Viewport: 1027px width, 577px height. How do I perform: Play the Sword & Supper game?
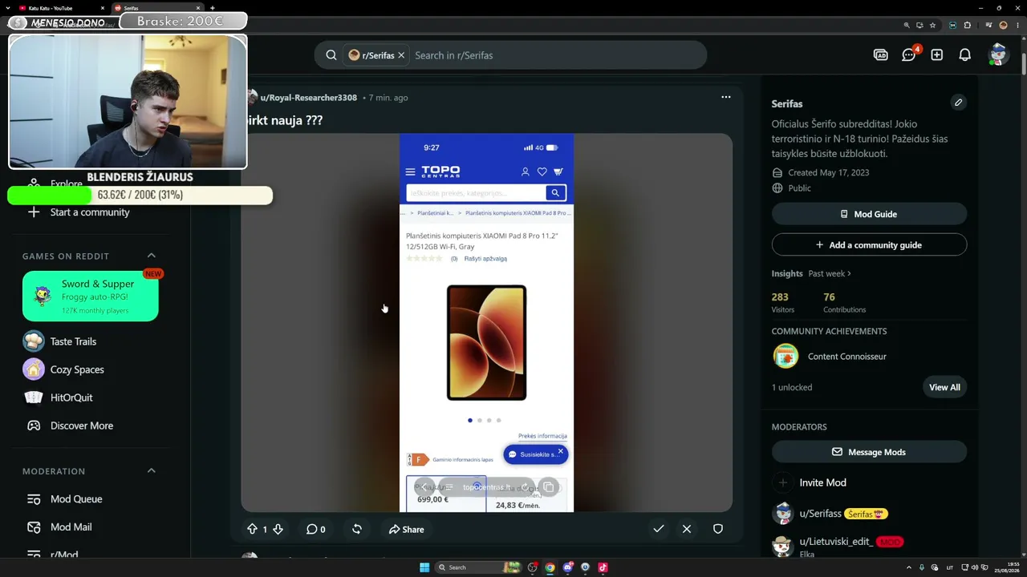pyautogui.click(x=91, y=296)
